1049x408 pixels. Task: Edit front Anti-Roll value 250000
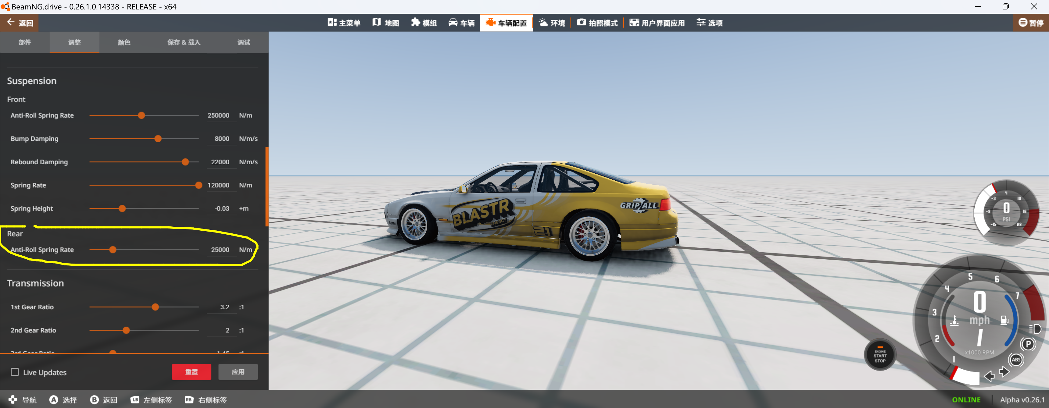tap(221, 115)
